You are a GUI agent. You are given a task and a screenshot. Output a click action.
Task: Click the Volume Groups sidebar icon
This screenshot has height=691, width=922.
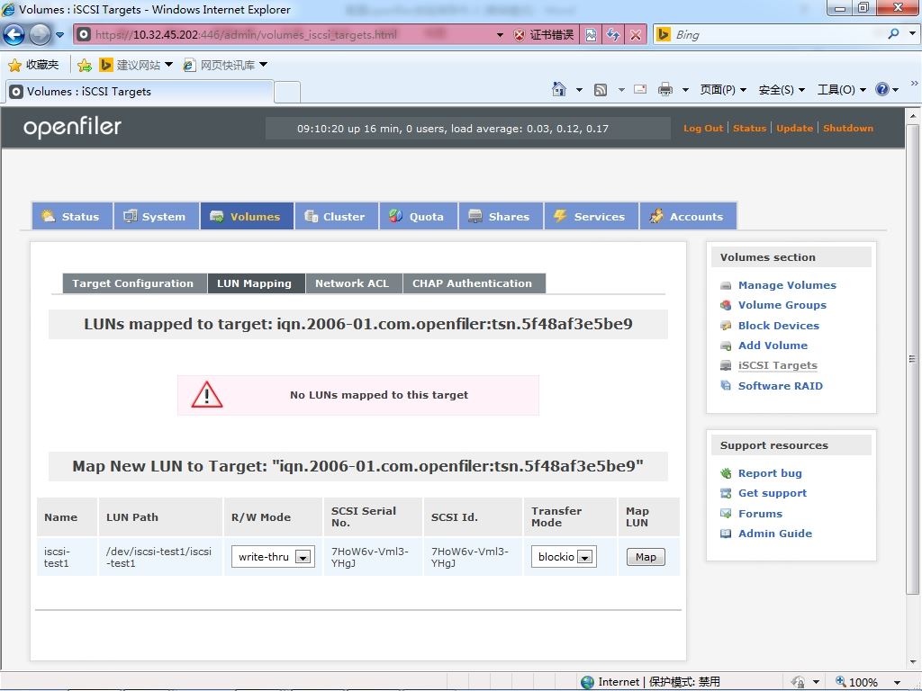click(727, 306)
